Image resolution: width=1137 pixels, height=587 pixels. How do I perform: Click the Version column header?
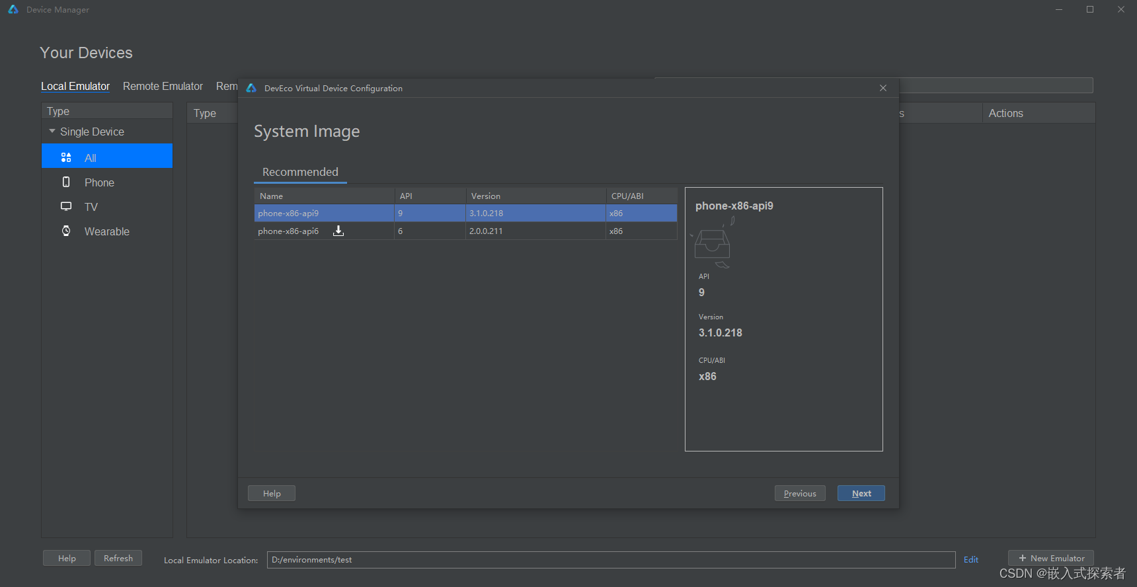536,196
